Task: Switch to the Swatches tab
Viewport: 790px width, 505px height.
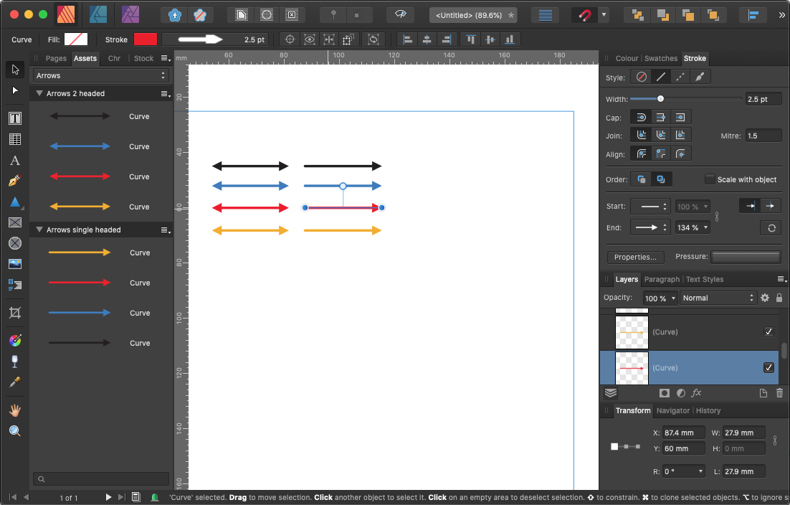Action: click(x=660, y=58)
